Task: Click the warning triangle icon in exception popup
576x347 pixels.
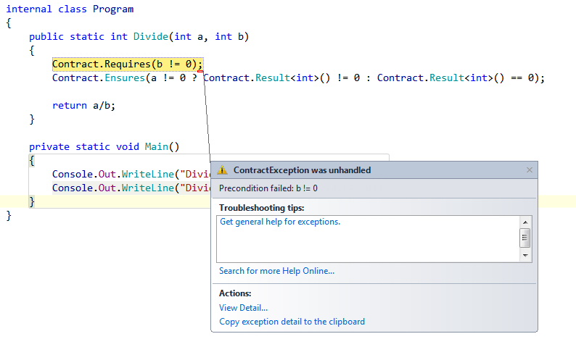Action: coord(222,170)
